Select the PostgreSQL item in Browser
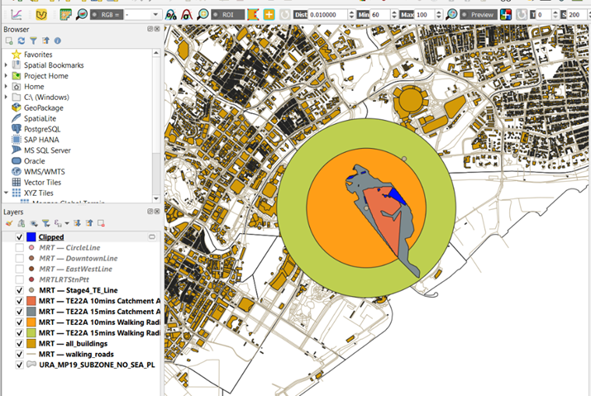The height and width of the screenshot is (396, 591). (x=41, y=129)
